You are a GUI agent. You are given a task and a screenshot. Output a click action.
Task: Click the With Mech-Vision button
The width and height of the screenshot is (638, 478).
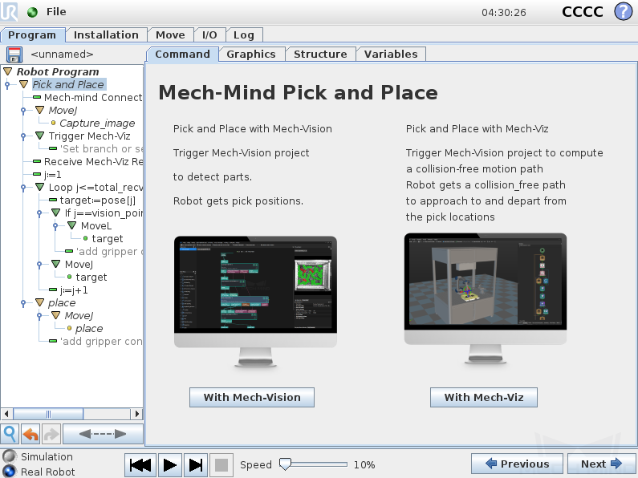coord(252,397)
